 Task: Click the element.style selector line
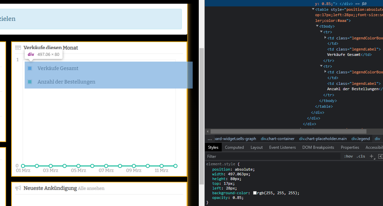(x=223, y=164)
